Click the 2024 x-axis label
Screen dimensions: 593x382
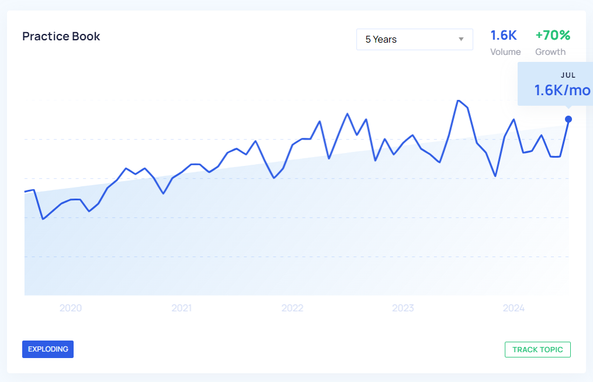click(514, 308)
